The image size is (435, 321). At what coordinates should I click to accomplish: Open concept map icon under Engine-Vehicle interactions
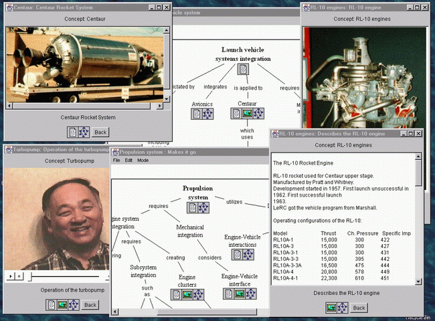(x=248, y=255)
